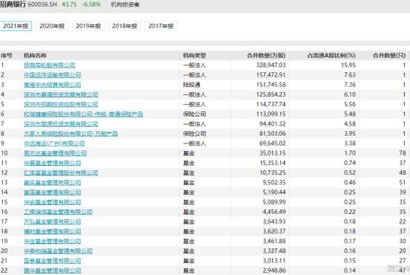Click the stock code 600036.SH
This screenshot has height=275, width=410.
click(42, 4)
